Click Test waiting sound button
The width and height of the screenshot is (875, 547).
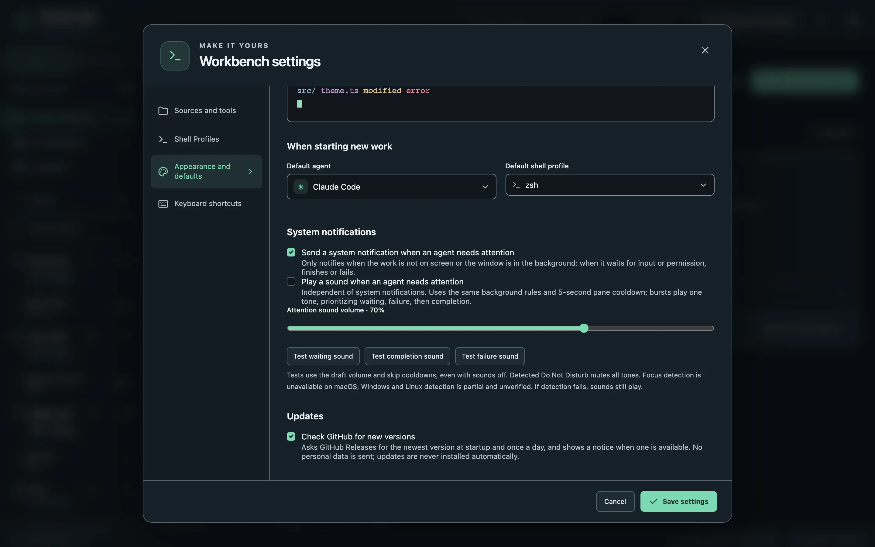[323, 356]
